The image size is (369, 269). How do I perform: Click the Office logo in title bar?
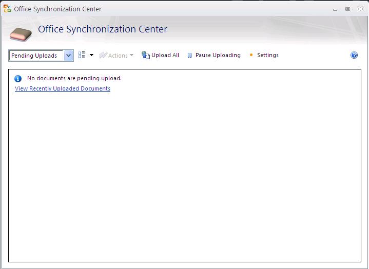coord(7,9)
